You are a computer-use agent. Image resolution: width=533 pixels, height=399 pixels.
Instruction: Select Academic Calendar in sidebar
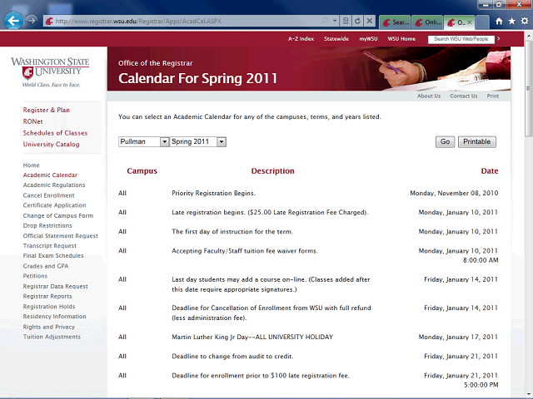tap(50, 175)
